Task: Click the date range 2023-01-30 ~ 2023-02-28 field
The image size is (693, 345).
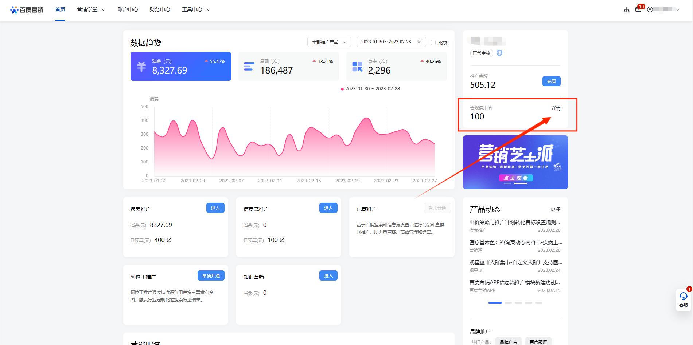Action: click(386, 41)
